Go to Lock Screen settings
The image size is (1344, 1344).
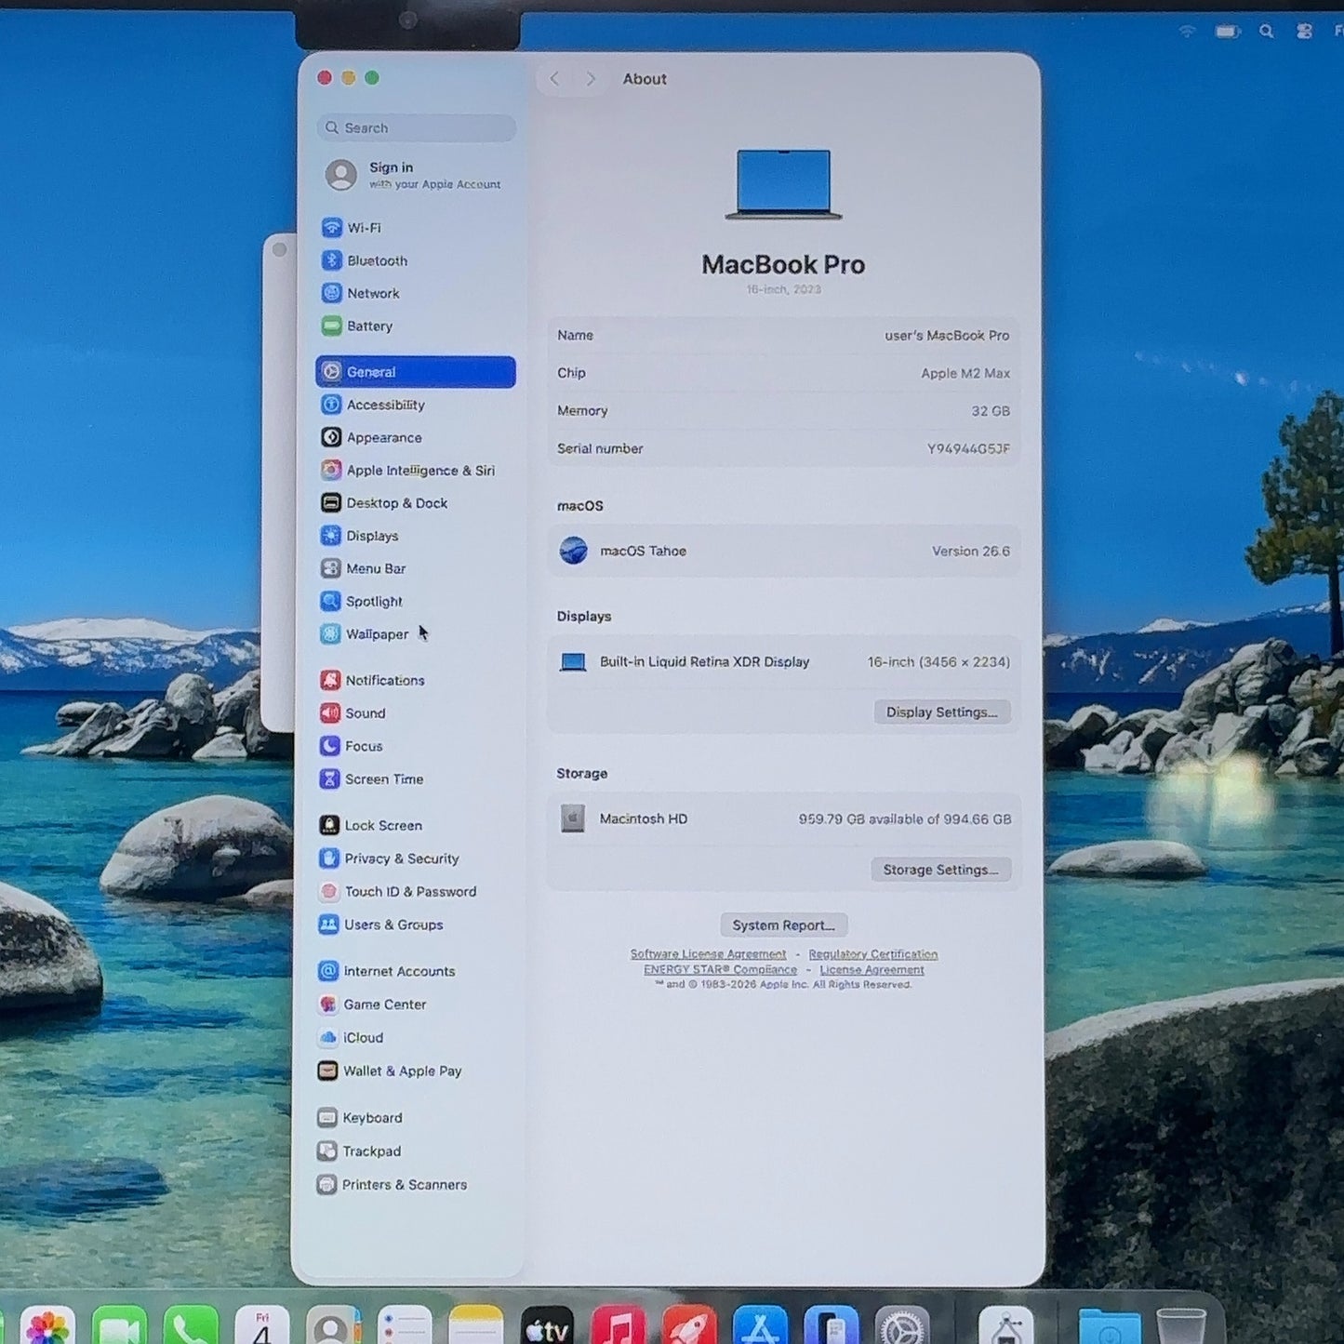tap(415, 825)
